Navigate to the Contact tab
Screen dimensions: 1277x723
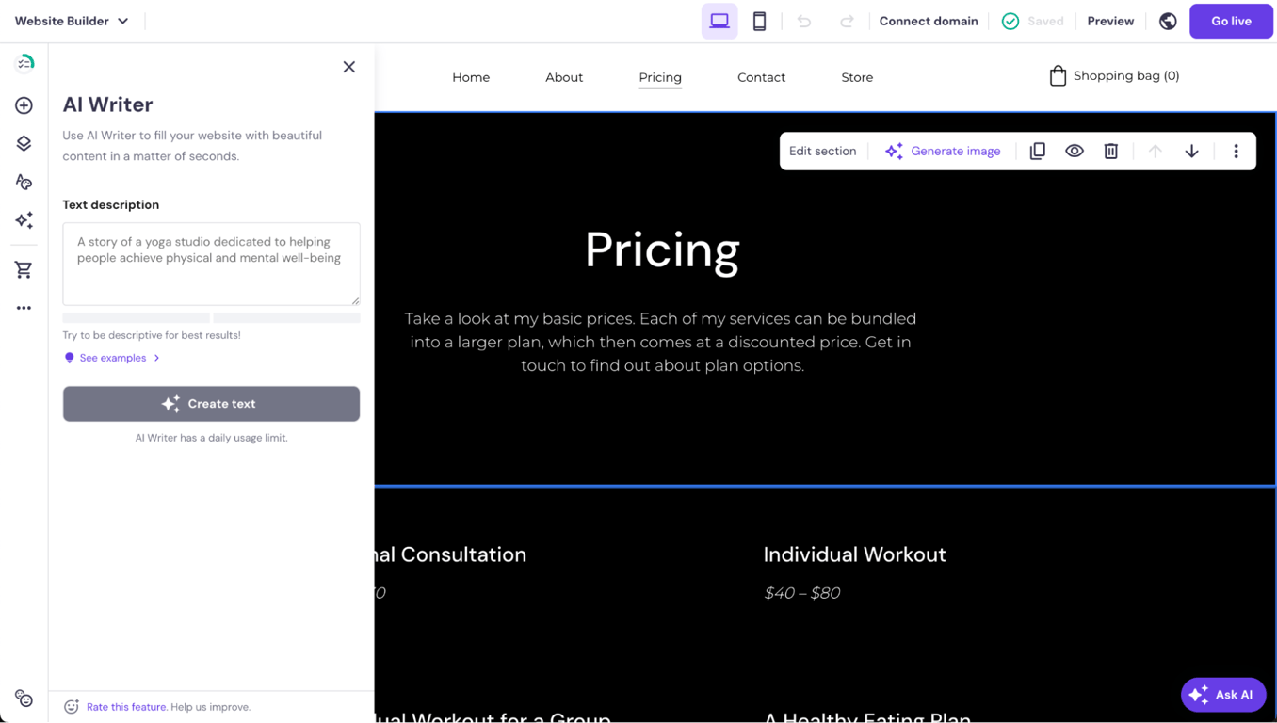click(x=761, y=77)
